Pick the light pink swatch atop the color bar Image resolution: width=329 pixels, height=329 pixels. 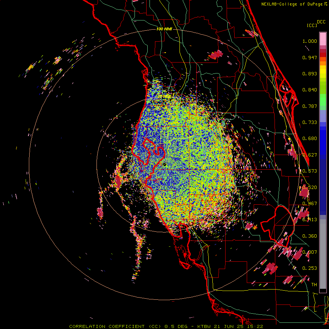[323, 39]
